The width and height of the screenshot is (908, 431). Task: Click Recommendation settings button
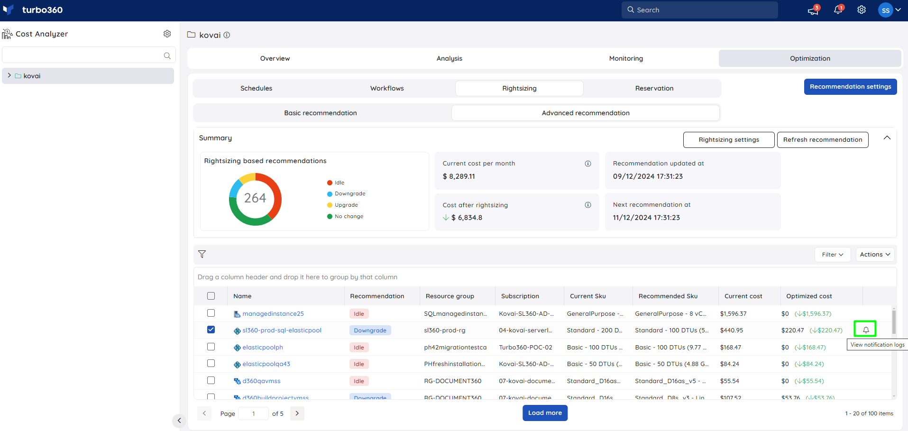pyautogui.click(x=850, y=87)
